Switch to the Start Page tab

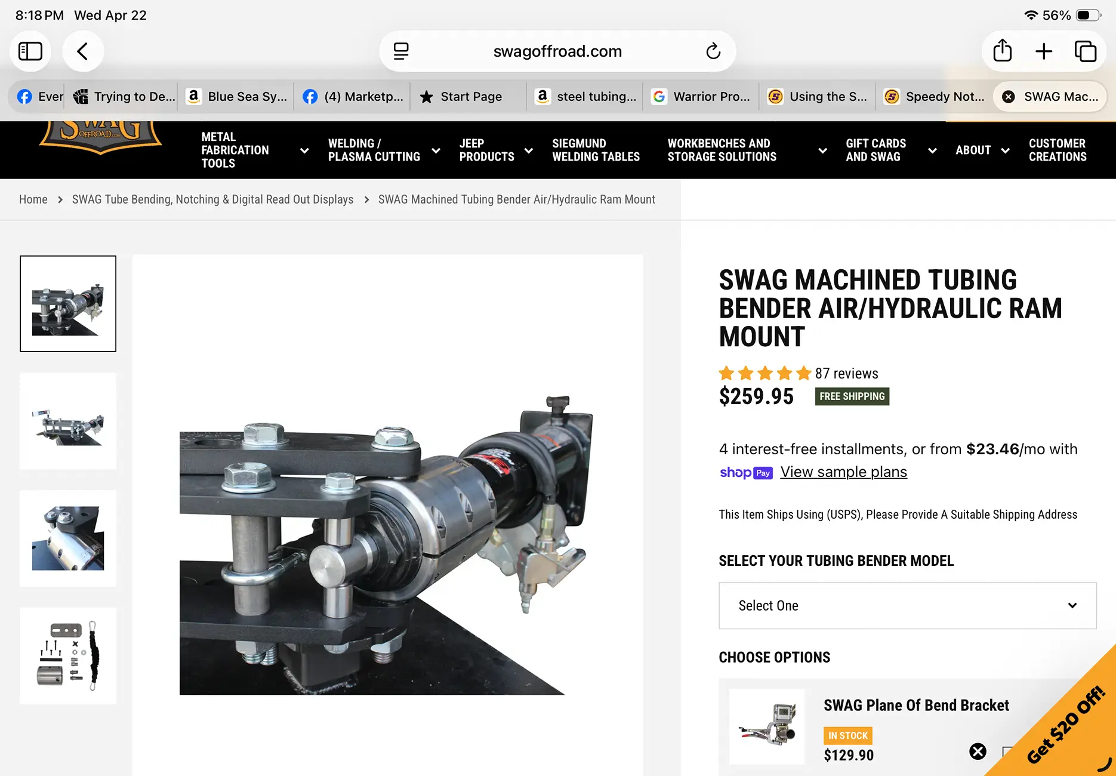coord(469,97)
